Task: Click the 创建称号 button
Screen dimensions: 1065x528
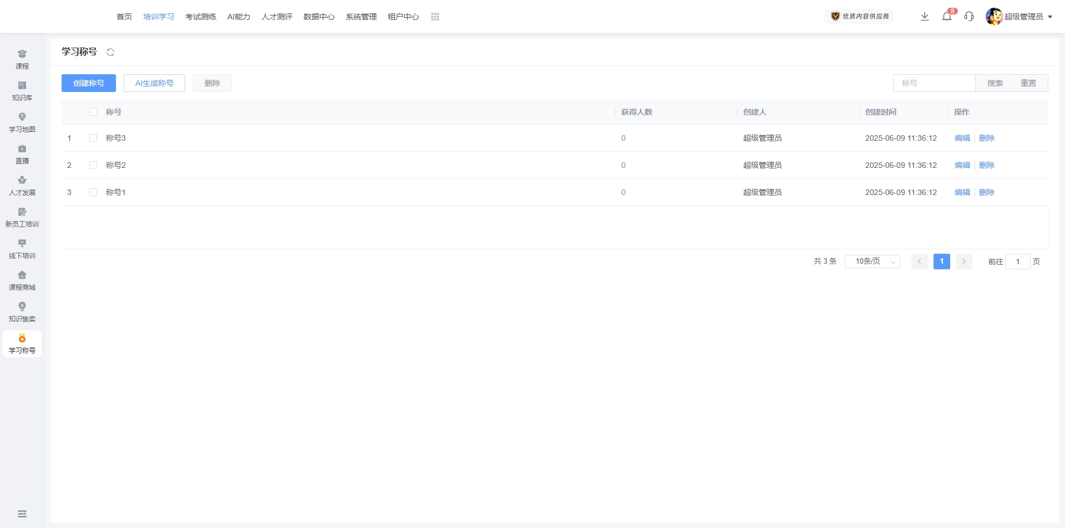Action: click(x=89, y=83)
